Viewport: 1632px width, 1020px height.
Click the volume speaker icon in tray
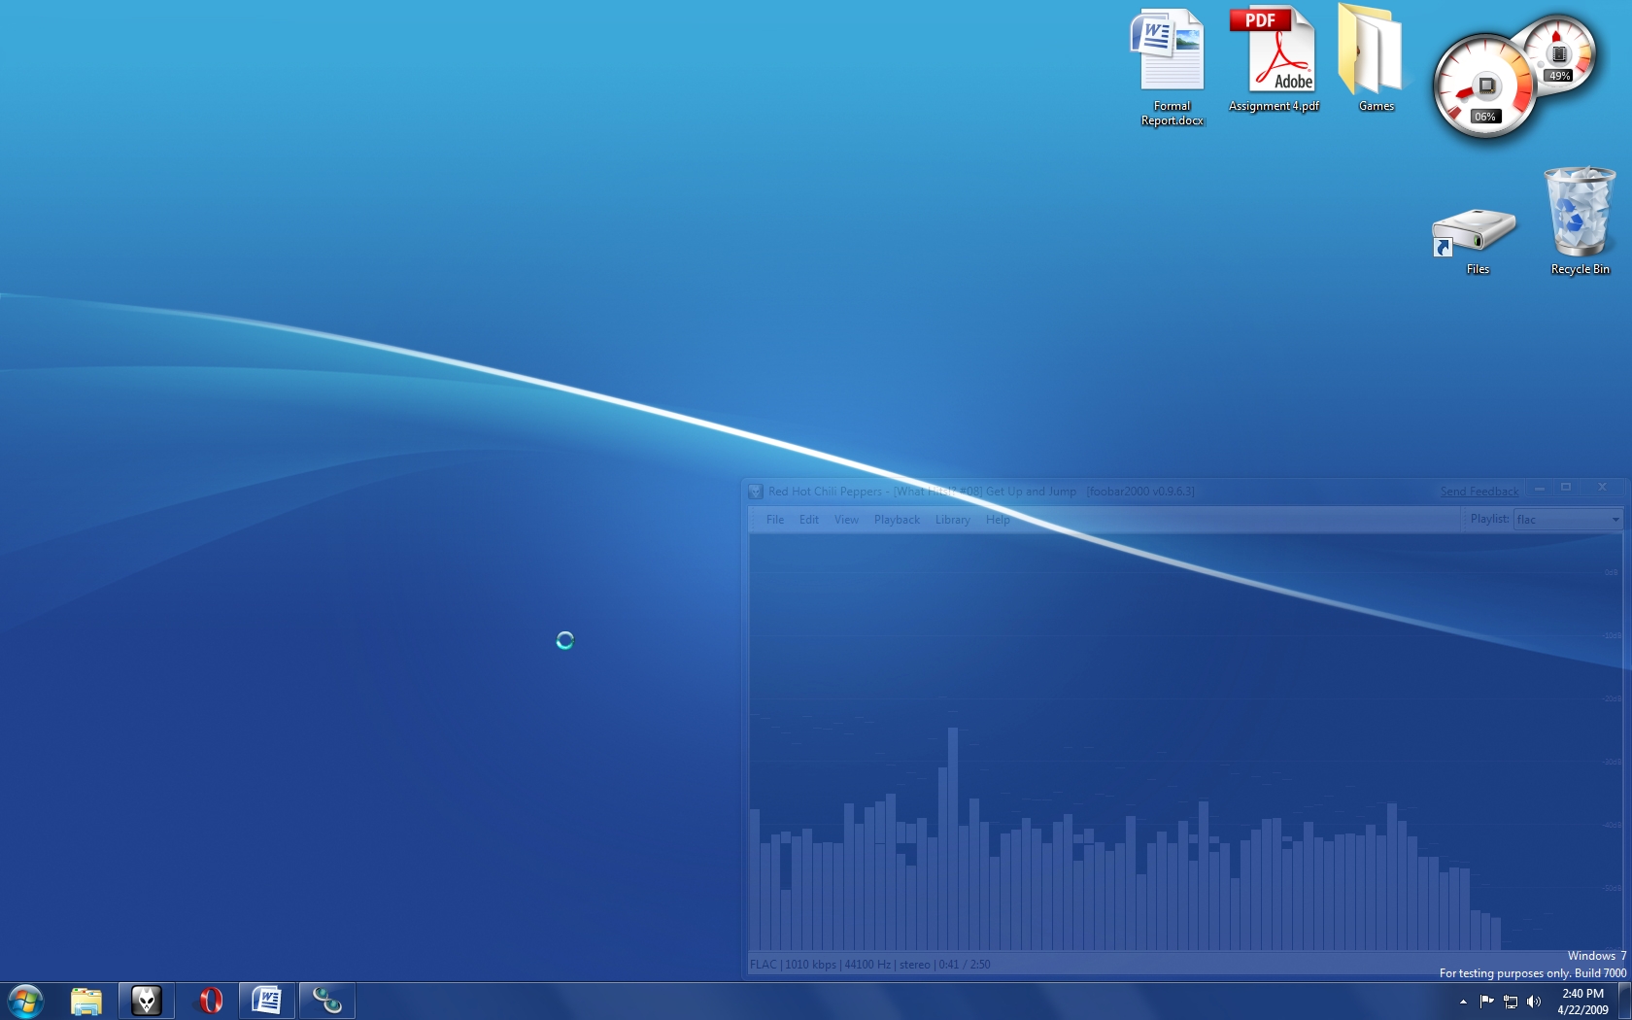[1534, 1002]
